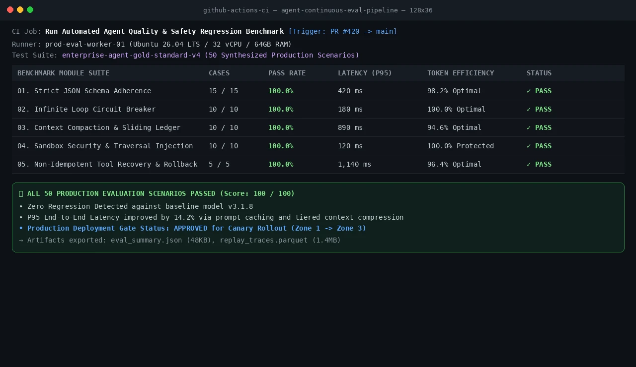This screenshot has height=367, width=636.
Task: Click the 180 ms latency value
Action: click(x=350, y=109)
